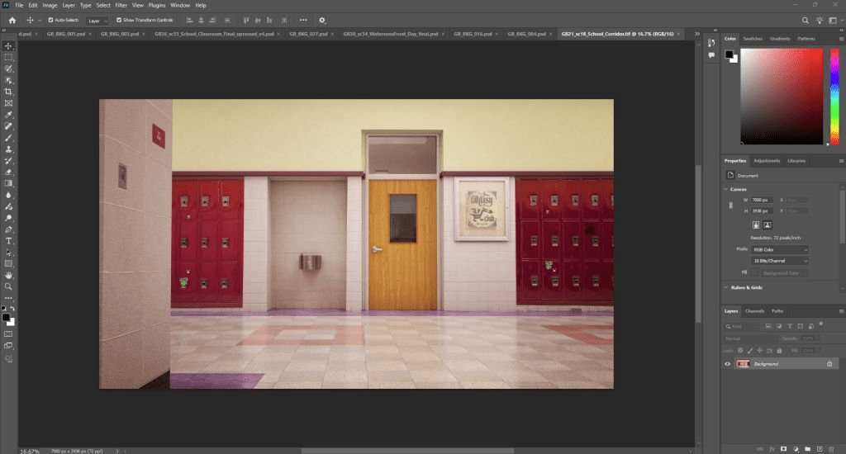Expand the Rulers & Grids section
Viewport: 846px width, 454px height.
(725, 287)
